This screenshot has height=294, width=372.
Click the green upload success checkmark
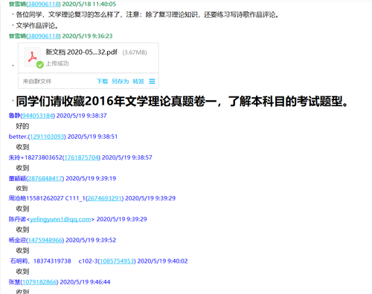pyautogui.click(x=39, y=65)
